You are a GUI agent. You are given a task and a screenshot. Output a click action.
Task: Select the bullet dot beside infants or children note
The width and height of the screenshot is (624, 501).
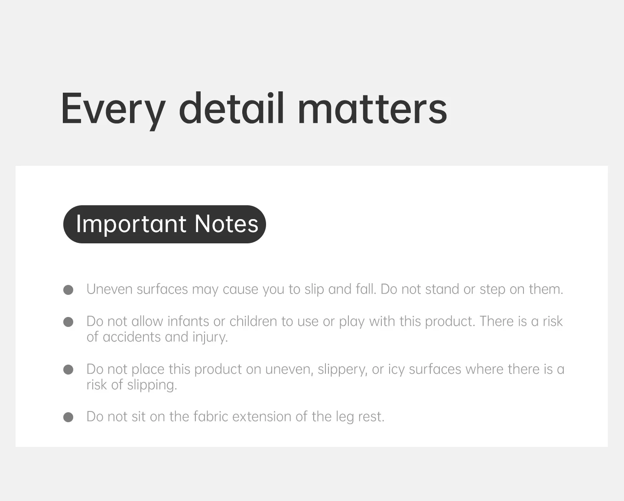coord(68,322)
